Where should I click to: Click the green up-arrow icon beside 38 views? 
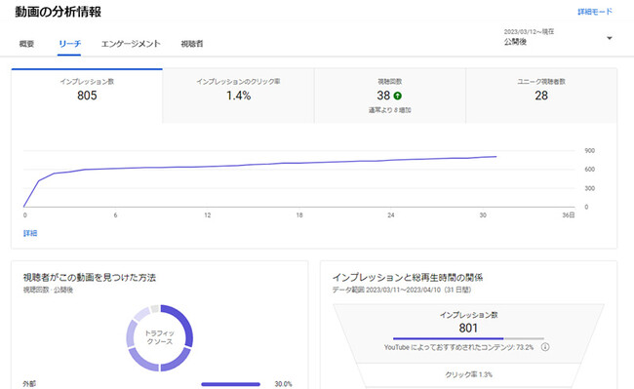[x=397, y=96]
